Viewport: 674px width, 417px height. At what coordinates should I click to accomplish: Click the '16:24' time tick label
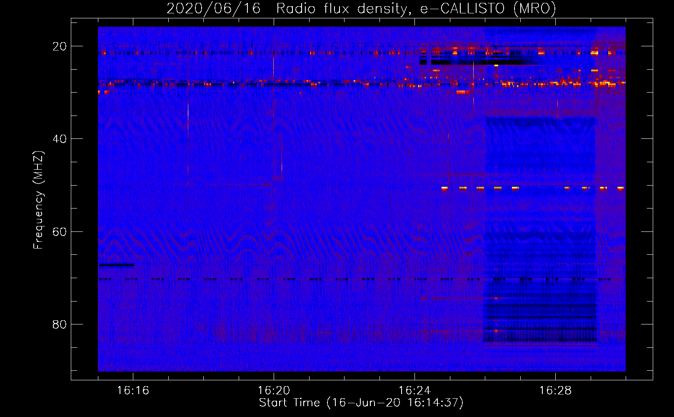414,391
